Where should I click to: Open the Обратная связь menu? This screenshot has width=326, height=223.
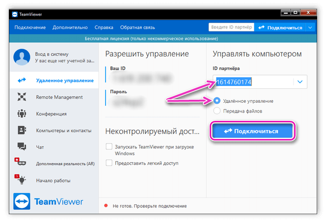click(137, 28)
